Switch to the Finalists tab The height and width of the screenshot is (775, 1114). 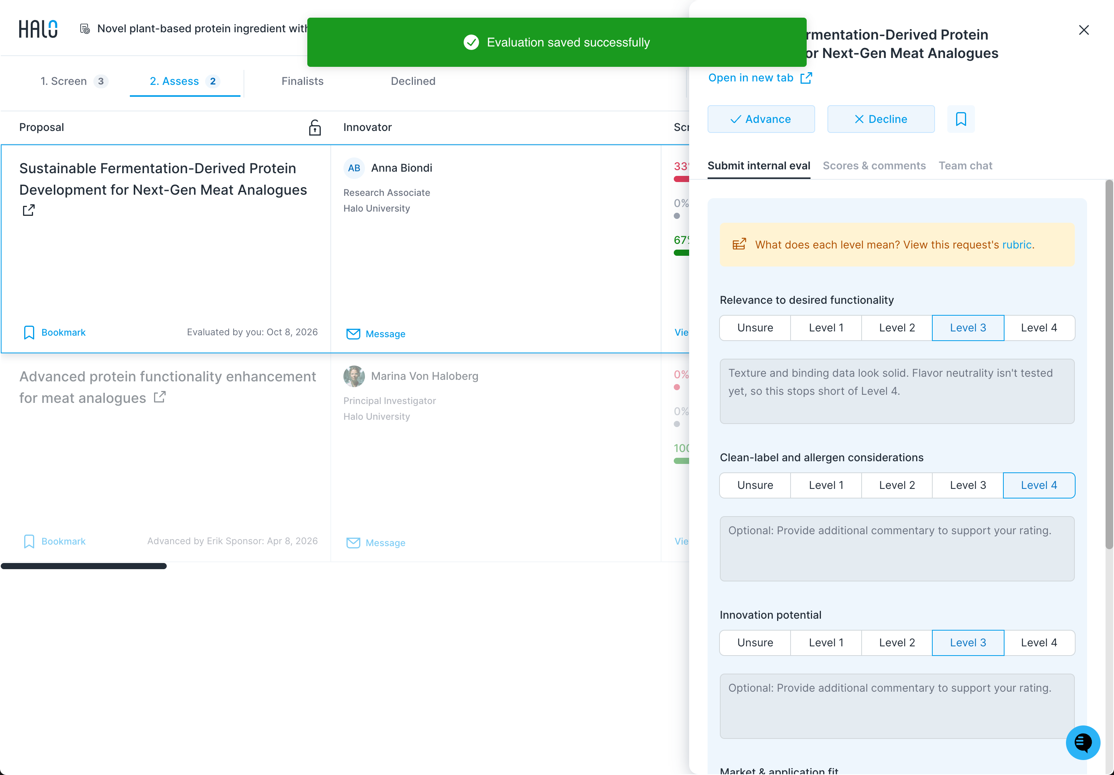click(x=302, y=81)
